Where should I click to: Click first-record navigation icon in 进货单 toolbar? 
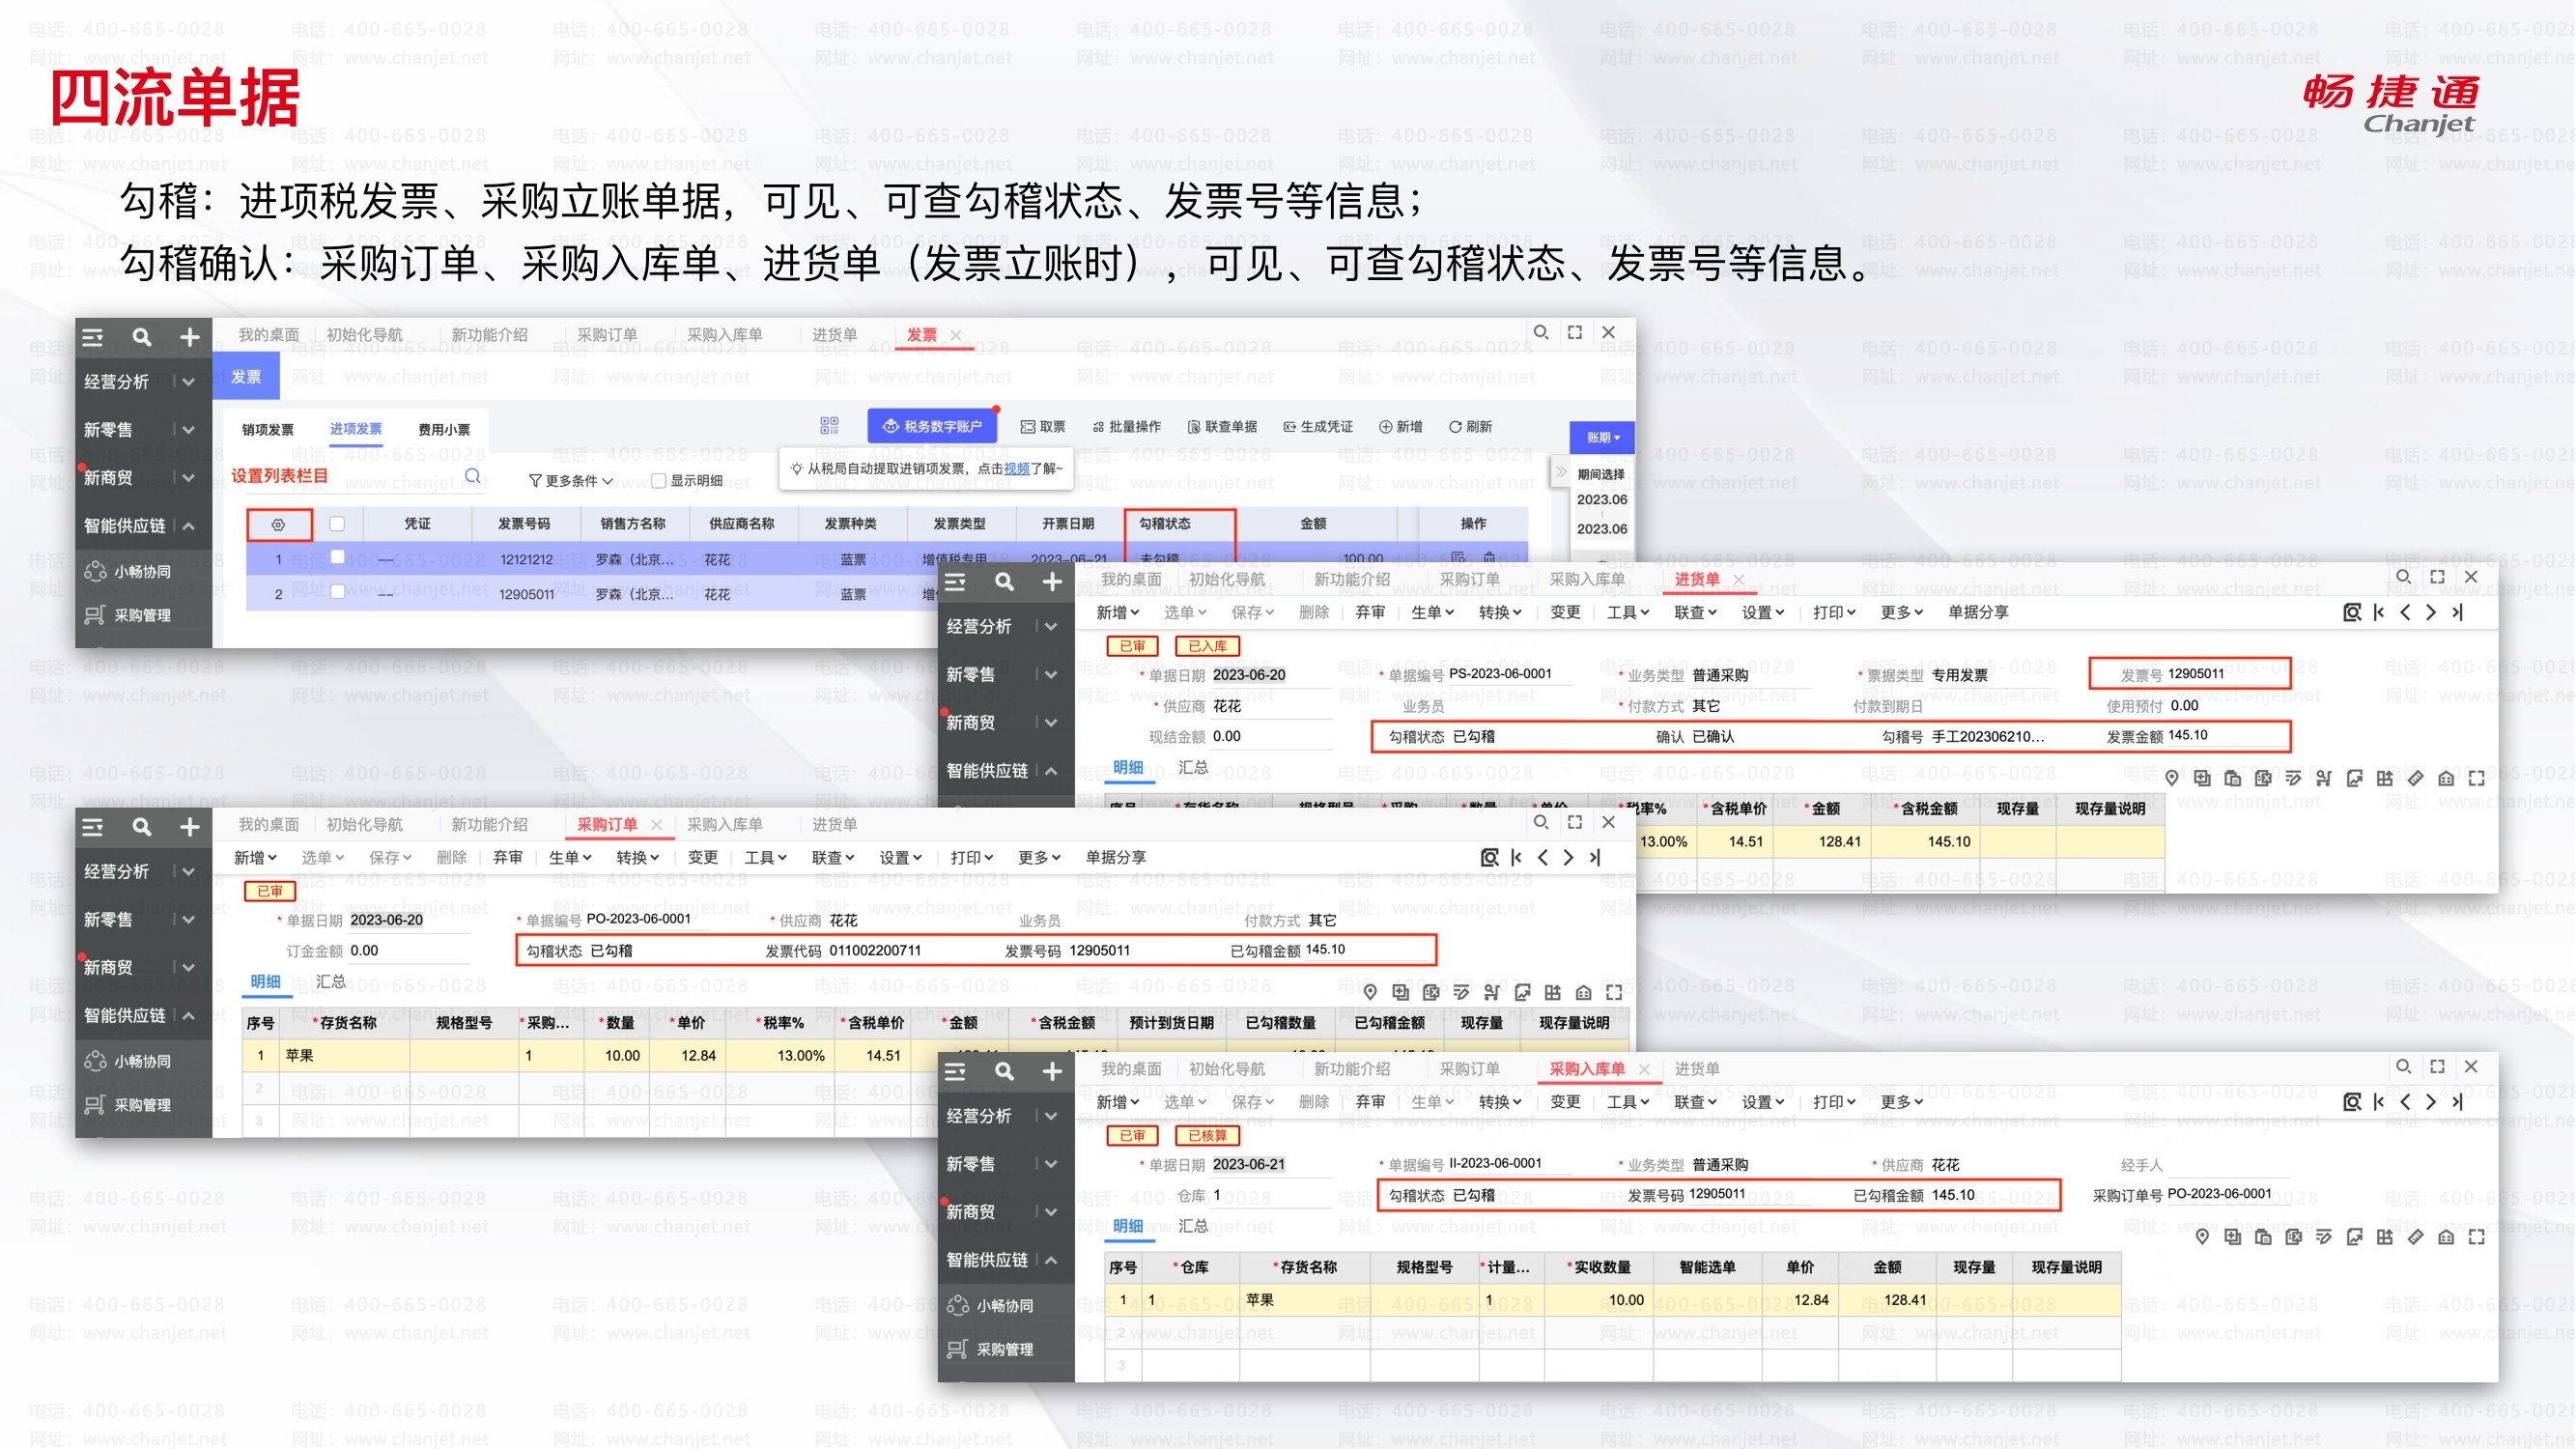(x=2379, y=612)
